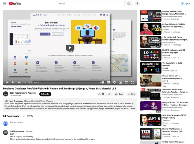Turn on closed captions

(108, 82)
